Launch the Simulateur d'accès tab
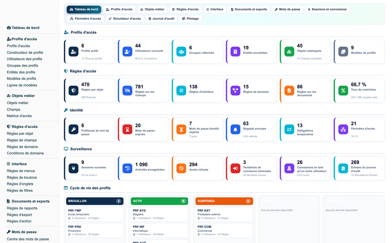 click(124, 19)
